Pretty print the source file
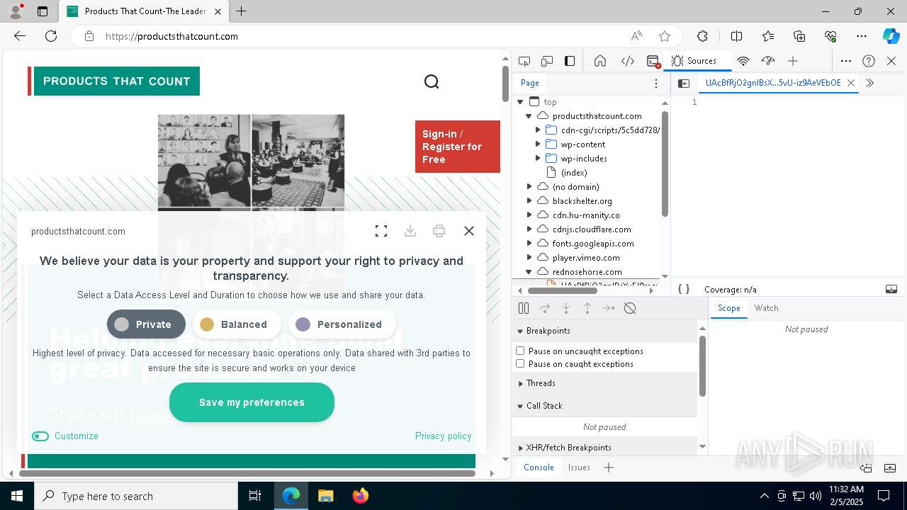Screen dimensions: 907x510 click(x=684, y=289)
